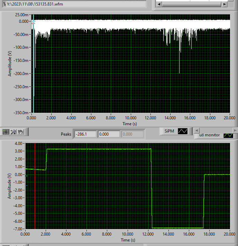Click the Time (s) label under the lower graph
The width and height of the screenshot is (238, 246).
point(128,240)
